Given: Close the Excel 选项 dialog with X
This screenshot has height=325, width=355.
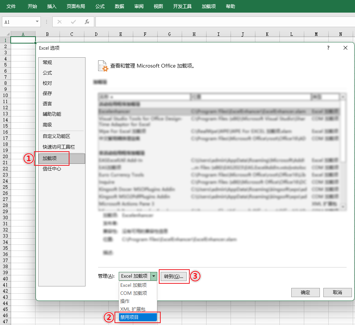Looking at the screenshot, I should click(345, 48).
